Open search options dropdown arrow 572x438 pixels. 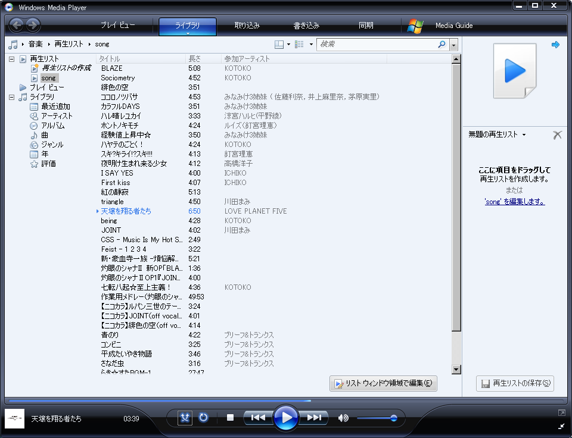[454, 45]
